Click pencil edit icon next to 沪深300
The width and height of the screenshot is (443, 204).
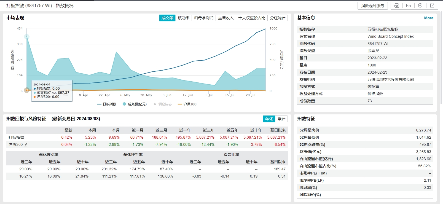point(26,145)
